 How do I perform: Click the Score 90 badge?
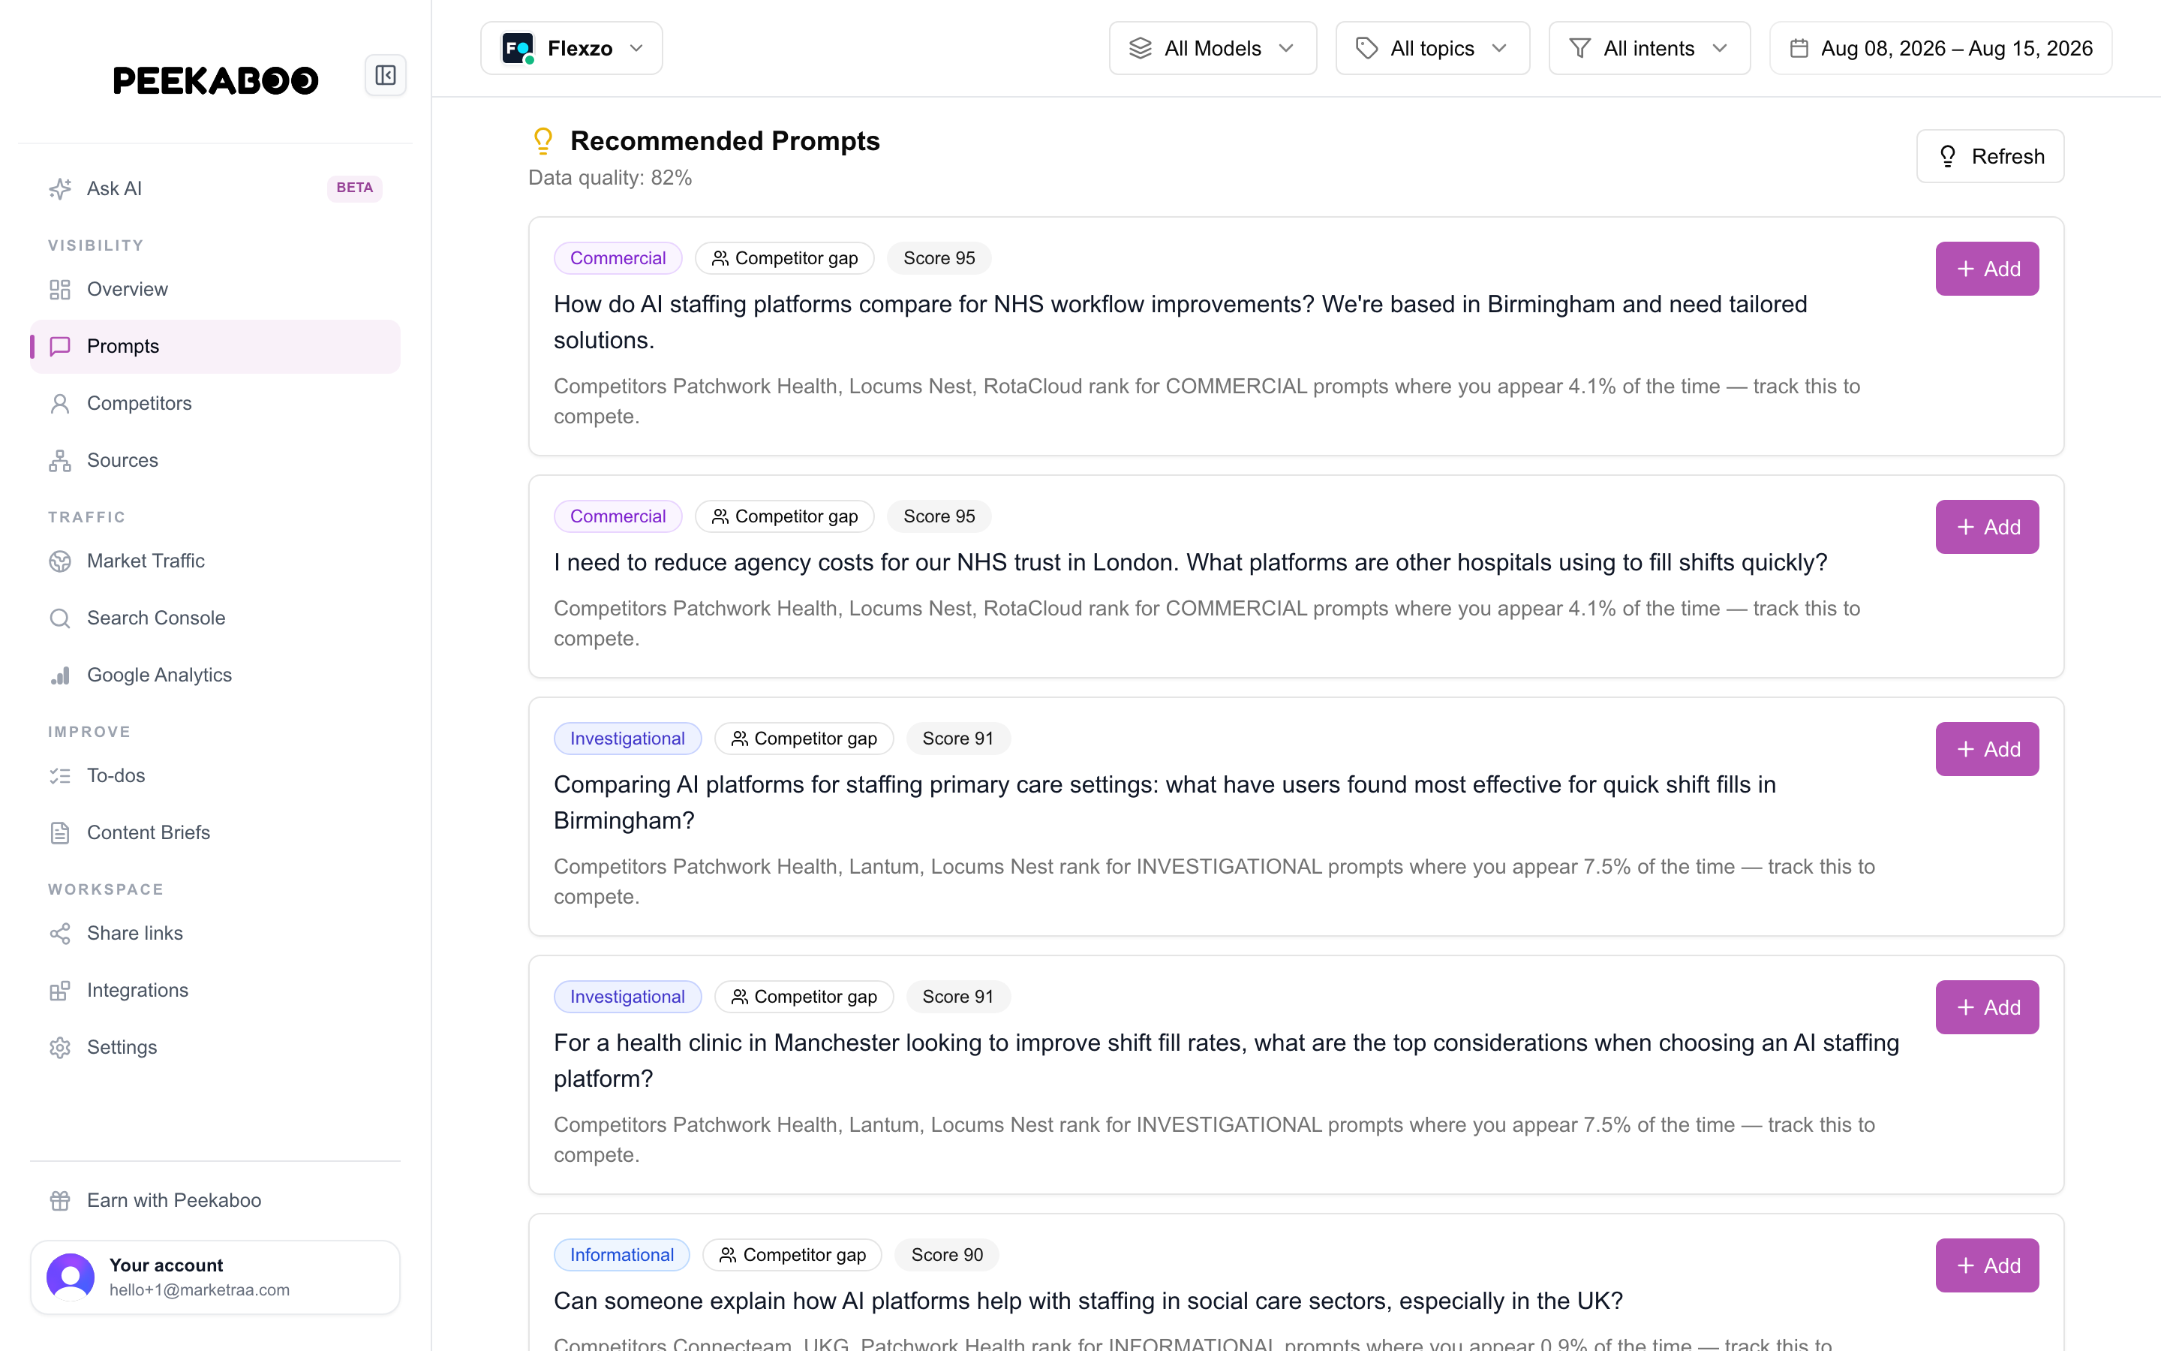946,1256
